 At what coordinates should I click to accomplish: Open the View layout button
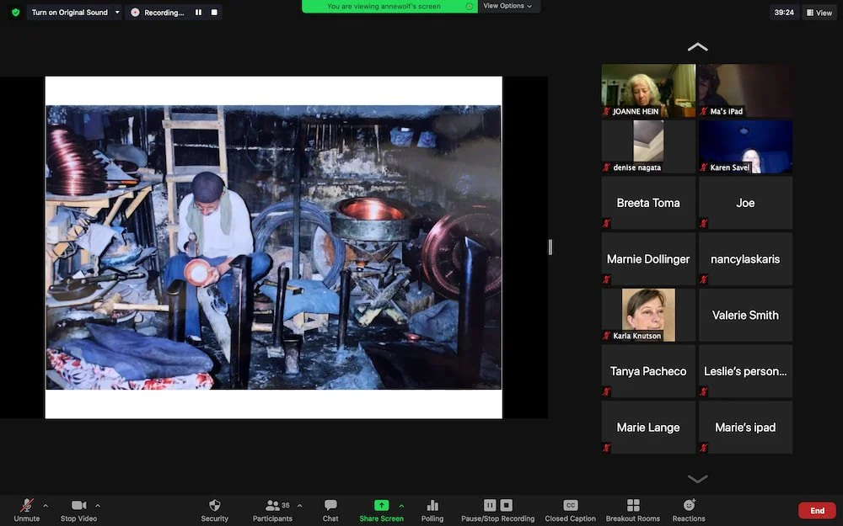coord(819,13)
